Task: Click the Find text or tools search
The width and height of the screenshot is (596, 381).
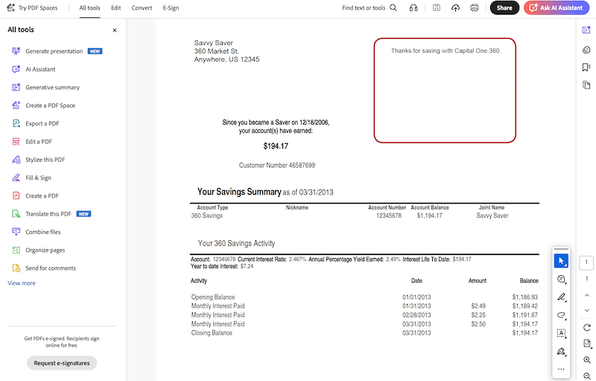Action: pyautogui.click(x=369, y=7)
